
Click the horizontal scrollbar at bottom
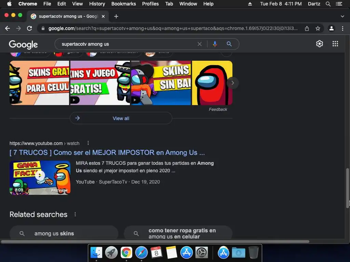pos(155,242)
